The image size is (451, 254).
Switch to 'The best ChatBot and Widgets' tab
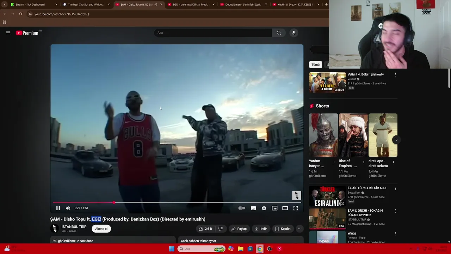click(86, 5)
